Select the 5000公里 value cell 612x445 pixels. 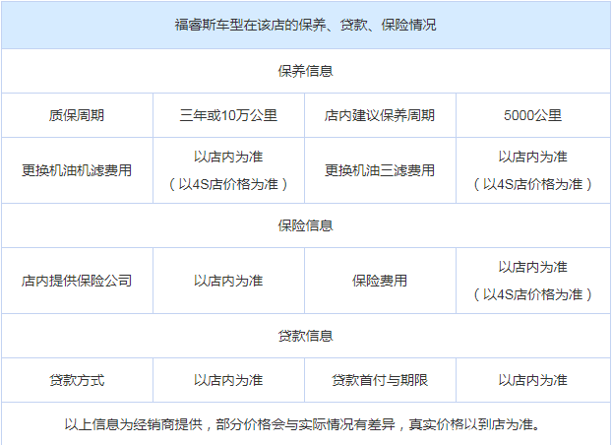pos(532,115)
